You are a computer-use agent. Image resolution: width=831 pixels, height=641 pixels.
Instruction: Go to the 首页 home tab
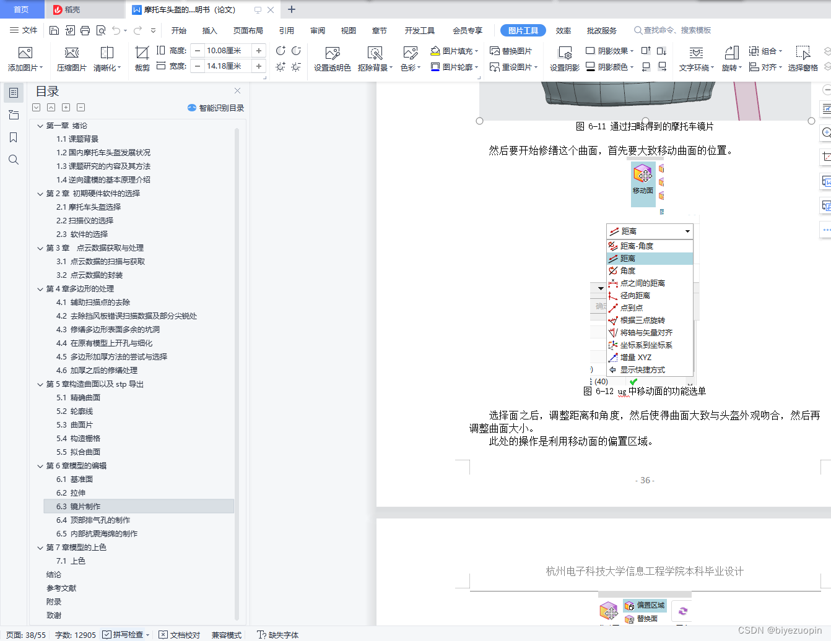(22, 9)
